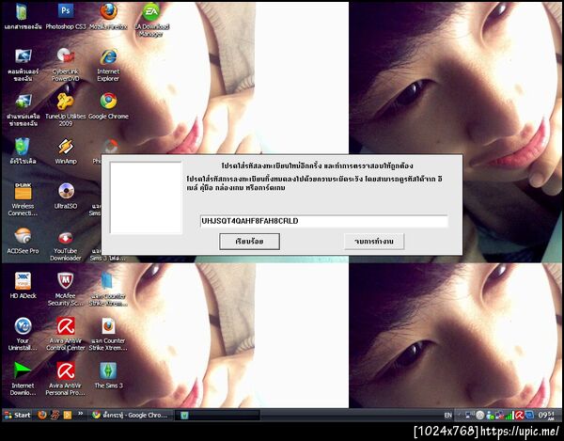Open the Google Chrome desktop shortcut

click(108, 106)
